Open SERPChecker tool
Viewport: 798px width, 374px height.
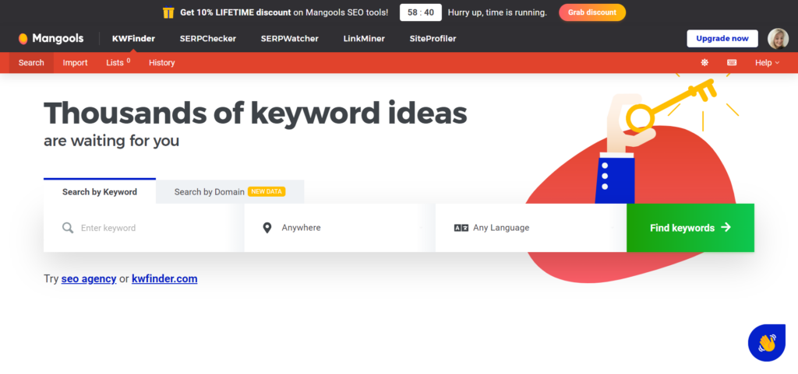(x=207, y=39)
